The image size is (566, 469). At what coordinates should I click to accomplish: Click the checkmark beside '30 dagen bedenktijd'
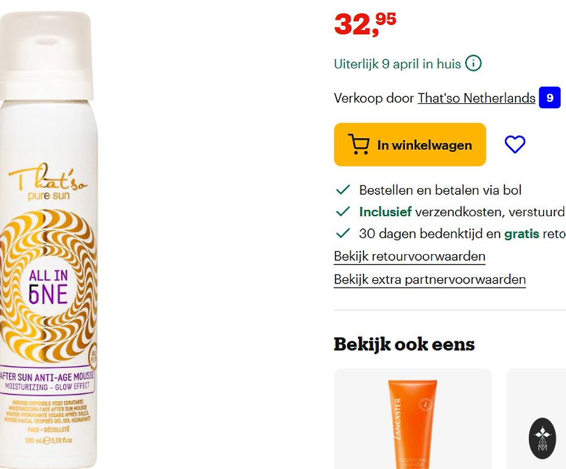pos(343,233)
